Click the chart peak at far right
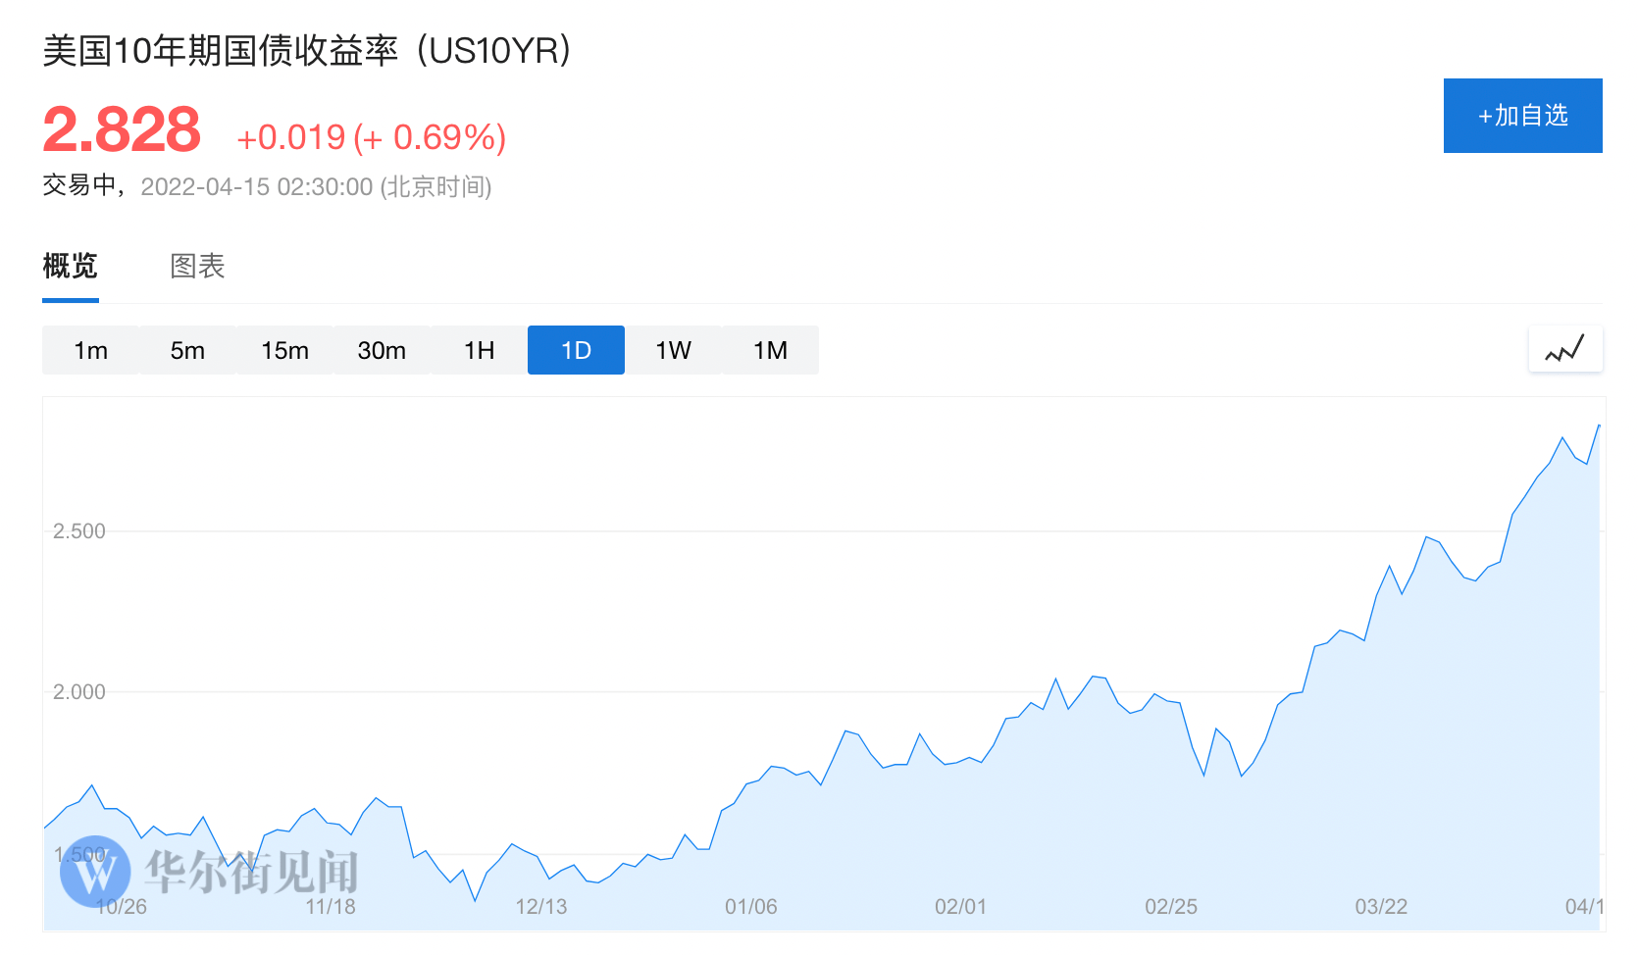Image resolution: width=1638 pixels, height=955 pixels. click(1598, 426)
